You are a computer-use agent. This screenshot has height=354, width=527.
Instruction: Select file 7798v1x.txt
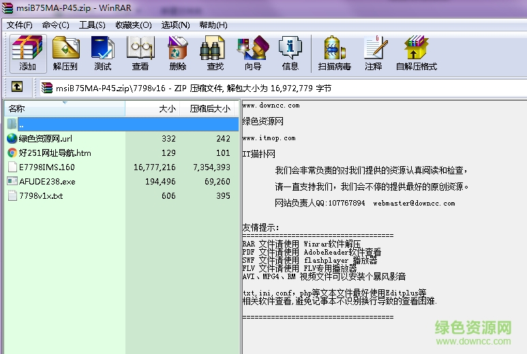[x=41, y=196]
